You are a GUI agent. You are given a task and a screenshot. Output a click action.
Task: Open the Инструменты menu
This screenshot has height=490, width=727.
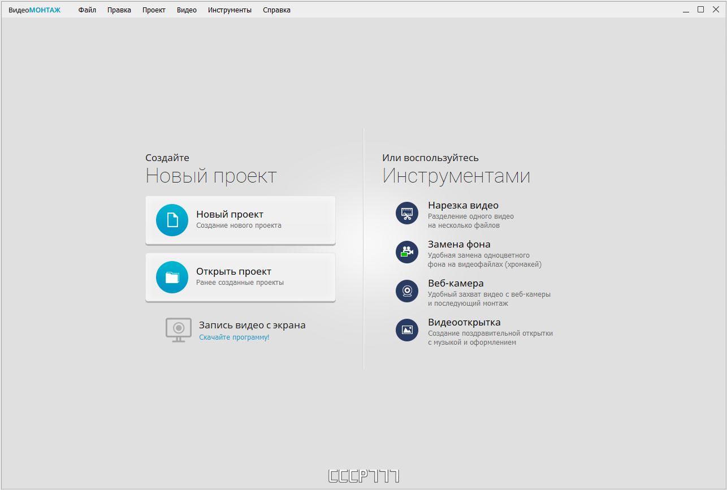point(230,10)
